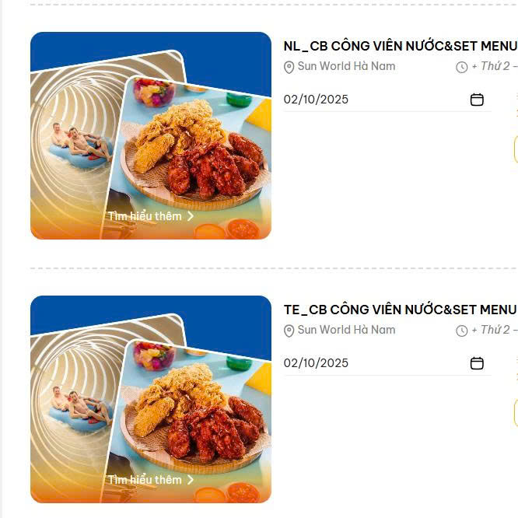
Task: Click the clock icon in NL_CB card
Action: pyautogui.click(x=461, y=68)
